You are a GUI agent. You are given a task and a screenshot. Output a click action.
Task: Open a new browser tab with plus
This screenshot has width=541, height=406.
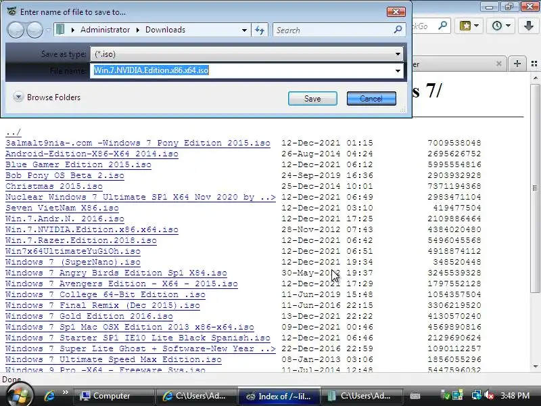[x=517, y=64]
